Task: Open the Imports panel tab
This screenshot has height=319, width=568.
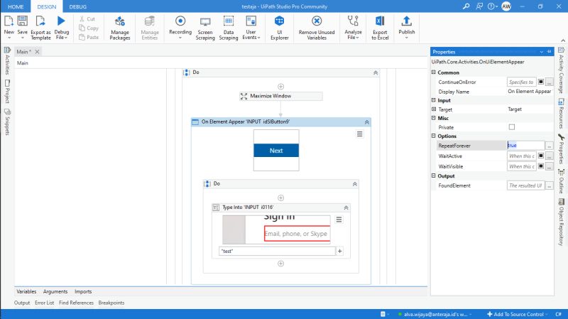Action: (x=83, y=291)
